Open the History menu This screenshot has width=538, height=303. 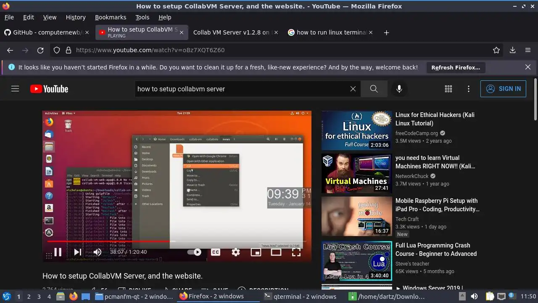click(76, 17)
